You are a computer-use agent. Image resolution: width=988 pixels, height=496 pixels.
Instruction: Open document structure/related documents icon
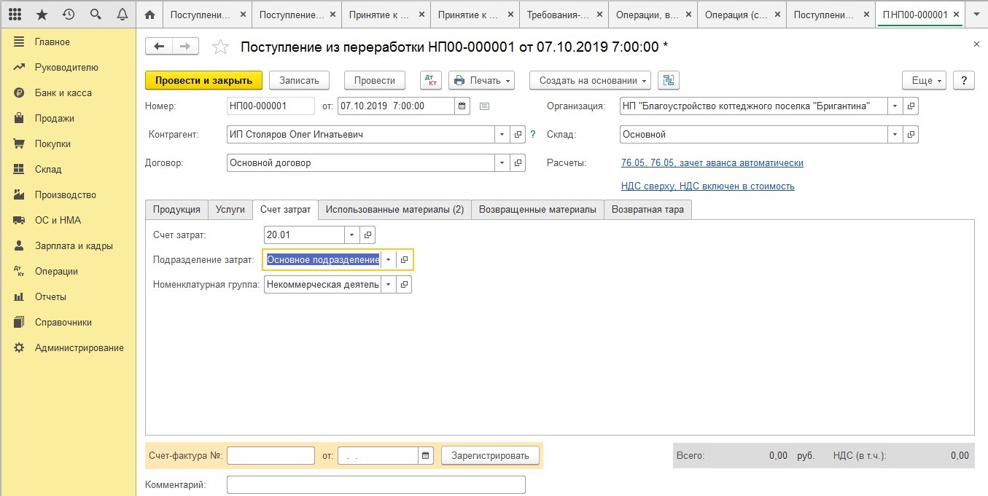click(668, 80)
